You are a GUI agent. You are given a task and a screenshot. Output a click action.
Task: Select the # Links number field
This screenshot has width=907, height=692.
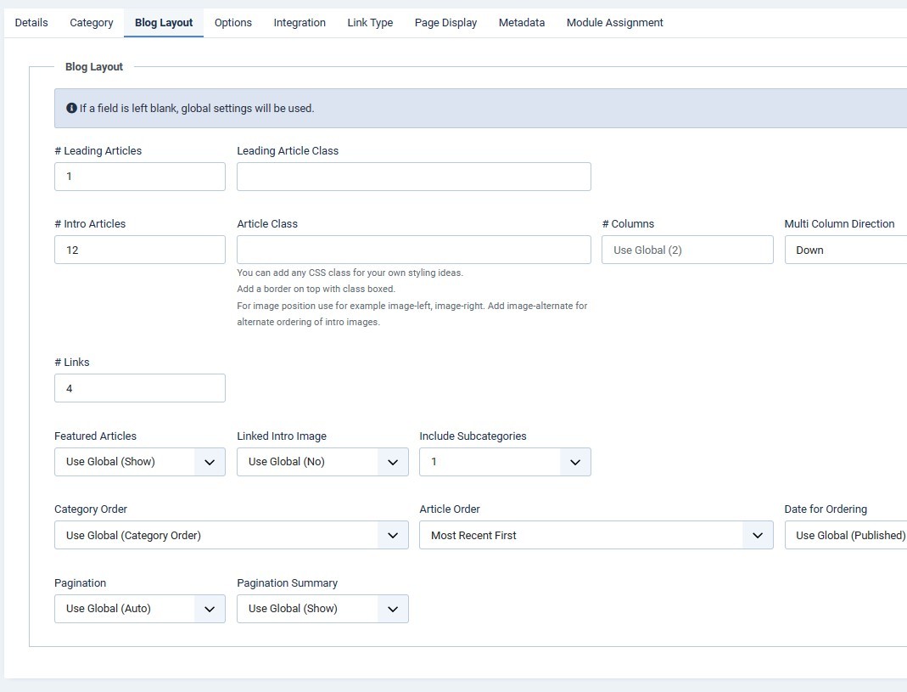click(x=140, y=388)
